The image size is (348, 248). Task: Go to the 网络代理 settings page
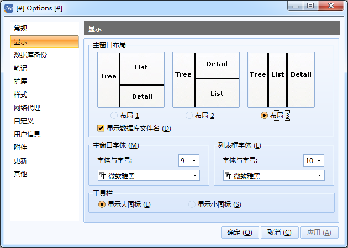pos(27,108)
